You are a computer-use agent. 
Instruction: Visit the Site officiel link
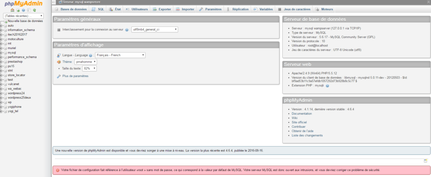[299, 122]
